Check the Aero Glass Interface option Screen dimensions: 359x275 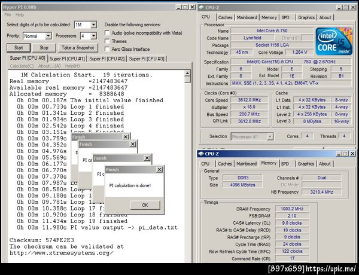107,49
